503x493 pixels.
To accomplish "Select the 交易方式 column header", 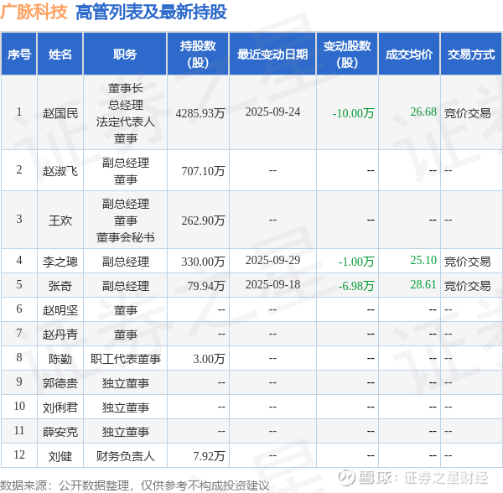I will pyautogui.click(x=471, y=54).
